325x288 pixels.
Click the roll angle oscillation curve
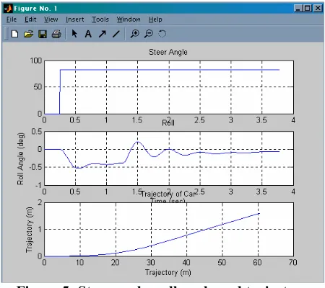138,142
